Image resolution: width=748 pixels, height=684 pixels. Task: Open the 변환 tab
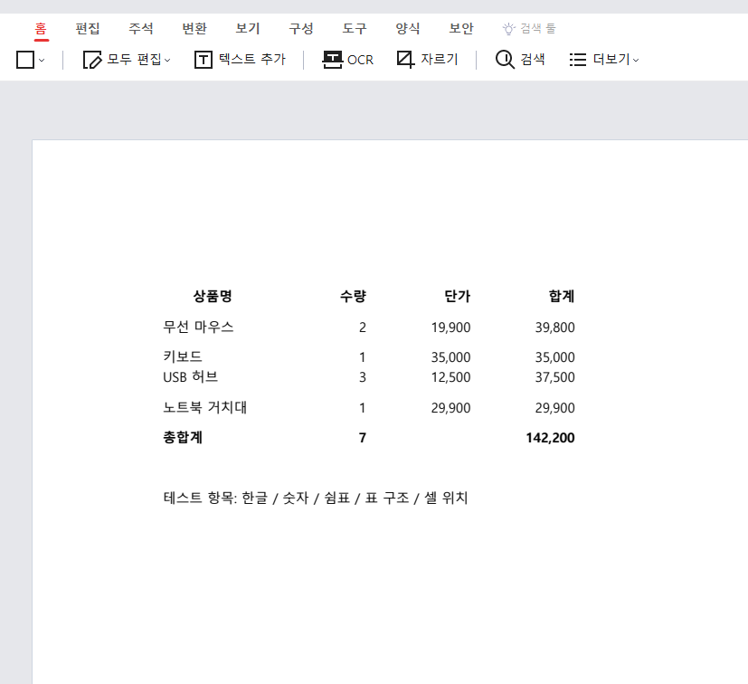click(194, 29)
